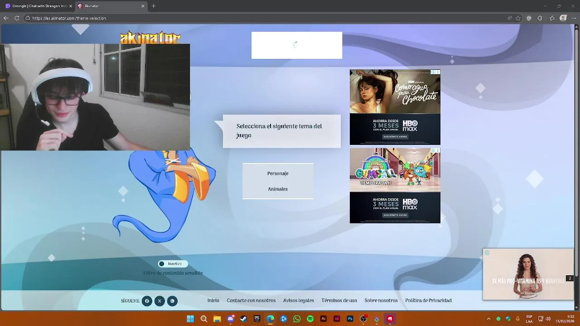Open Spotify from the taskbar
The height and width of the screenshot is (326, 580).
coord(310,319)
